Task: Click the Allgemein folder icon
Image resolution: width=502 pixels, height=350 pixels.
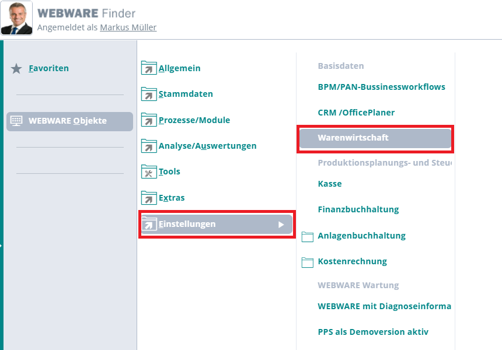Action: pos(149,68)
